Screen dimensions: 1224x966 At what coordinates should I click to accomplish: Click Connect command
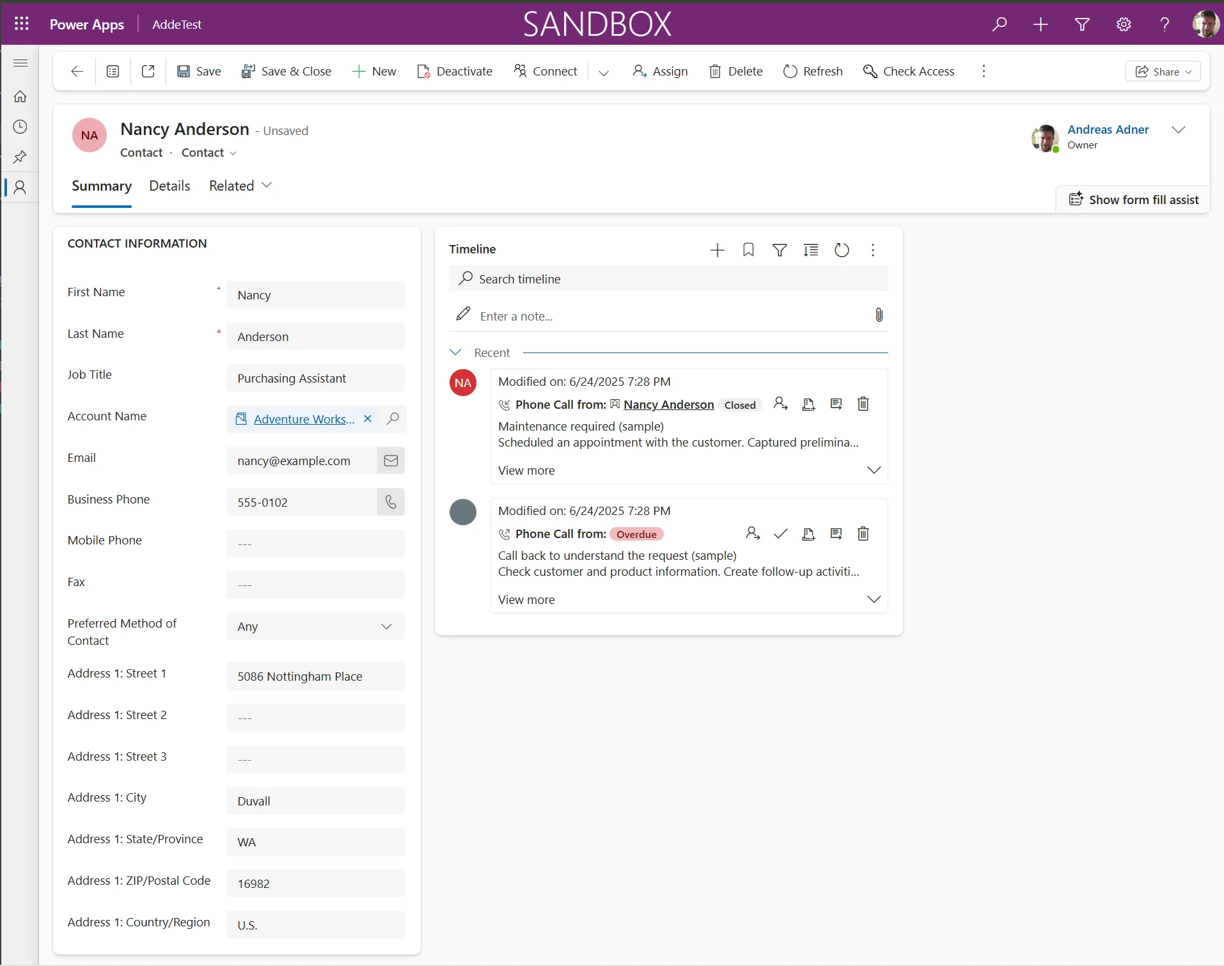(545, 71)
